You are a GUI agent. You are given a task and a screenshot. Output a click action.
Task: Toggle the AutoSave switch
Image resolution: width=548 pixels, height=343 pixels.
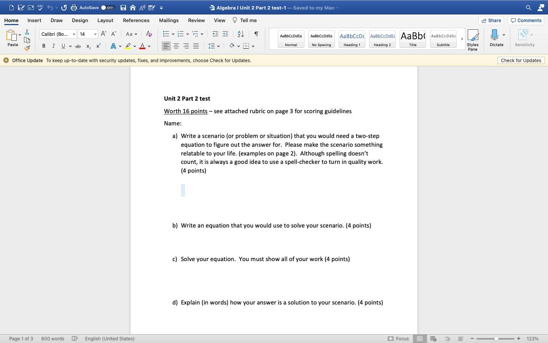pyautogui.click(x=108, y=8)
